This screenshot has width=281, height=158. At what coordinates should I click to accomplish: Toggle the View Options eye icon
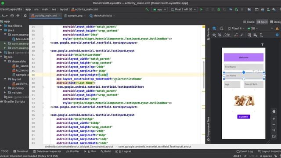coord(214,35)
